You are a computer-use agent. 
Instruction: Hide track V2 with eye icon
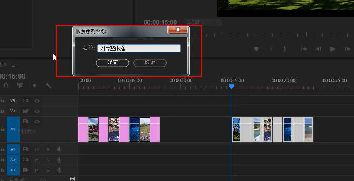(x=37, y=111)
